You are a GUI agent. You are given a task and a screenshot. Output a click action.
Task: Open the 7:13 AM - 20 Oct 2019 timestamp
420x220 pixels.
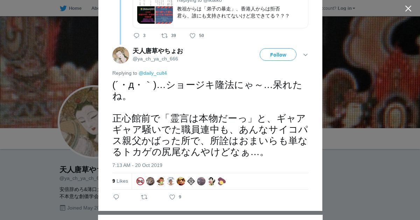tap(137, 165)
